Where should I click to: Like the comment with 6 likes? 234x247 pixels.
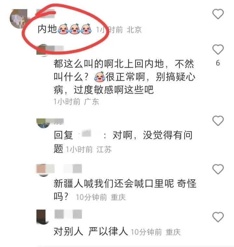coord(218,49)
